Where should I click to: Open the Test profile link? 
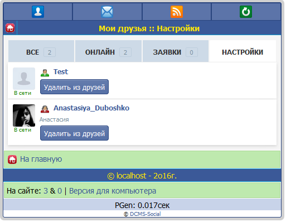[x=61, y=72]
